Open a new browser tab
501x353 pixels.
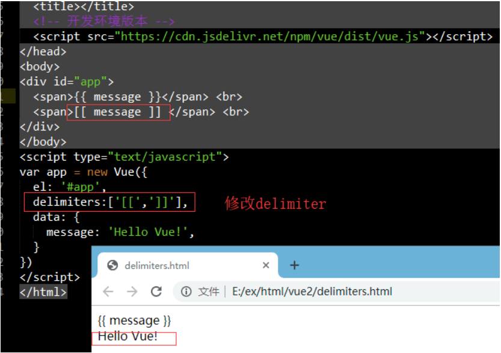[294, 265]
